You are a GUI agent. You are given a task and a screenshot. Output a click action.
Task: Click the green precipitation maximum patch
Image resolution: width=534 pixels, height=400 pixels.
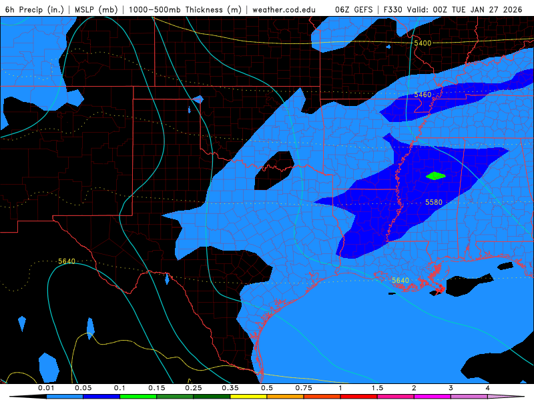[436, 176]
